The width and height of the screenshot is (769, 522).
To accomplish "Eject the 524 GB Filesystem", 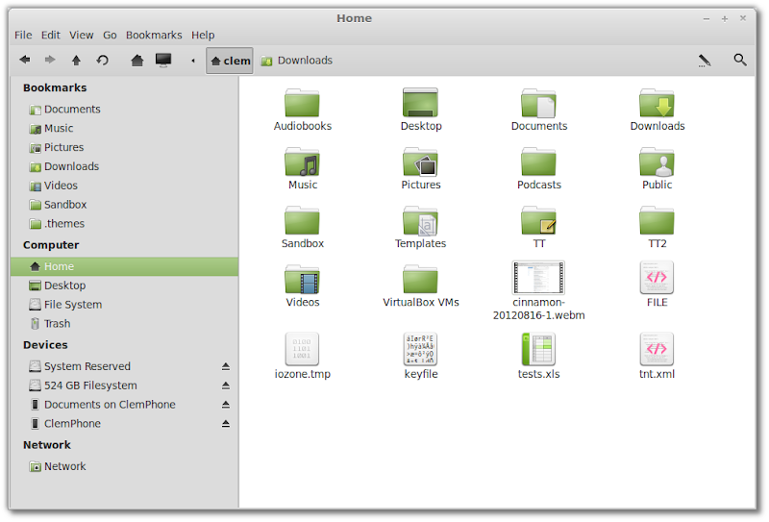I will [x=226, y=385].
